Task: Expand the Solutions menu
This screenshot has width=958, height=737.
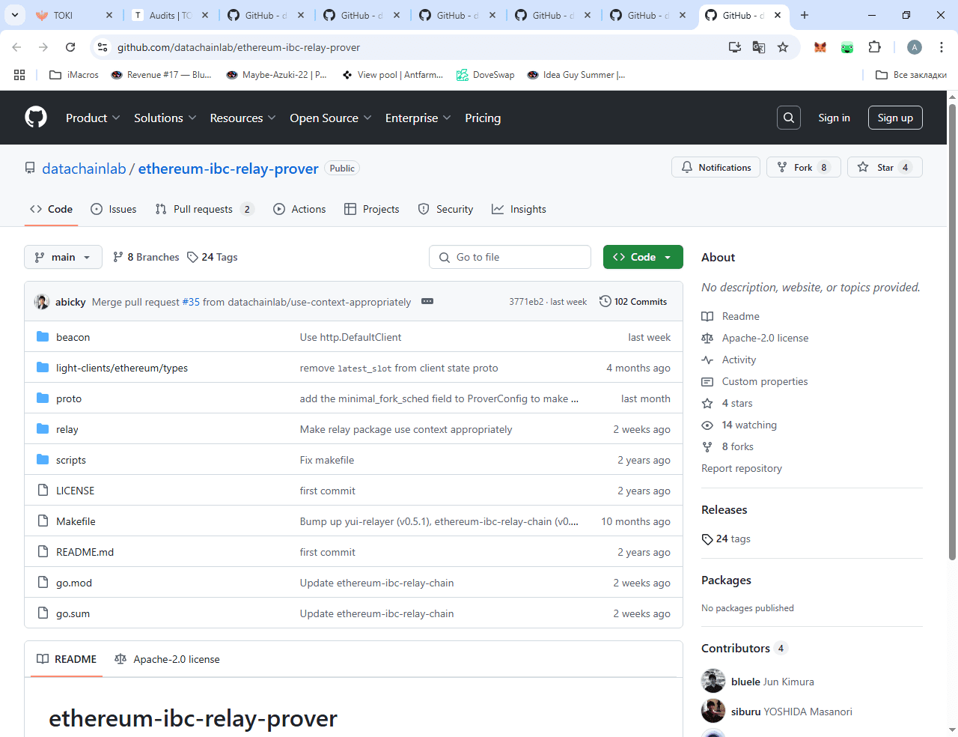Action: click(x=165, y=118)
